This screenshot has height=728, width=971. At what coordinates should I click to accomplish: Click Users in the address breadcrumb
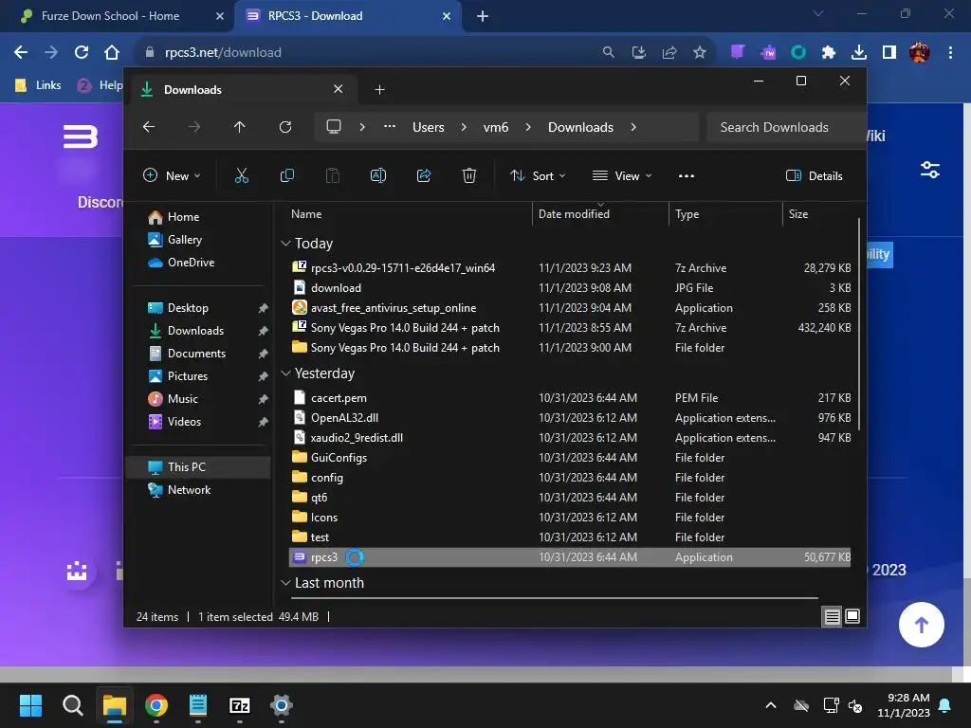(x=428, y=127)
